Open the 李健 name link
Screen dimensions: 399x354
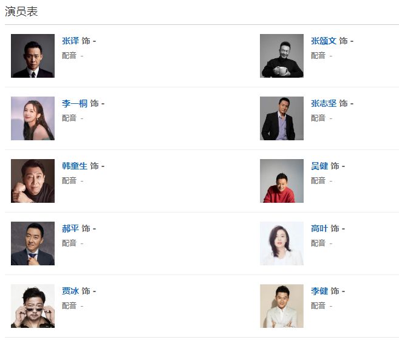[319, 291]
